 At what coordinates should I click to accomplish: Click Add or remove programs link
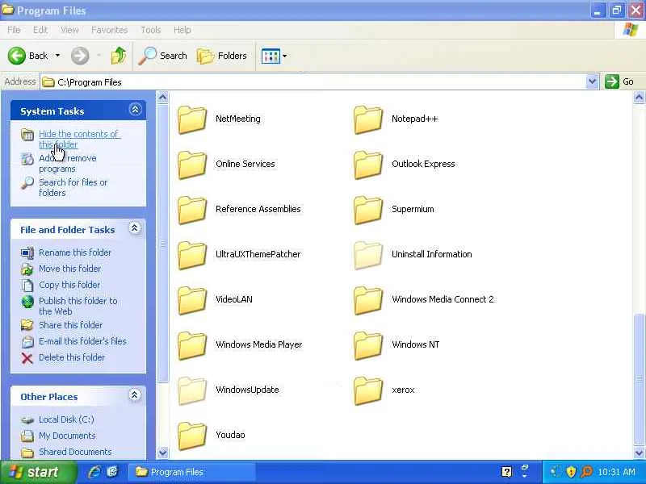point(68,164)
